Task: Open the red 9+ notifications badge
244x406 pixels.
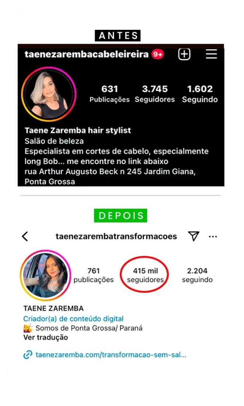Action: [157, 54]
